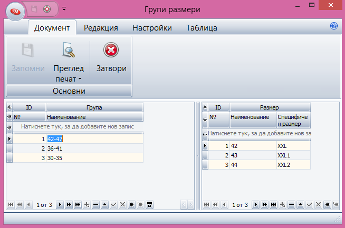Image resolution: width=345 pixels, height=228 pixels.
Task: Go to previous record in Група navigator
Action: (28, 205)
